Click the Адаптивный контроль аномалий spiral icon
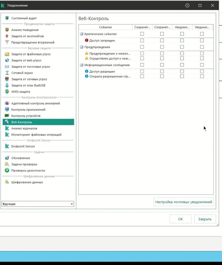This screenshot has height=265, width=222. tap(7, 103)
